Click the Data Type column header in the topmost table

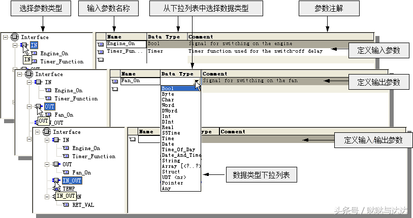click(x=167, y=37)
